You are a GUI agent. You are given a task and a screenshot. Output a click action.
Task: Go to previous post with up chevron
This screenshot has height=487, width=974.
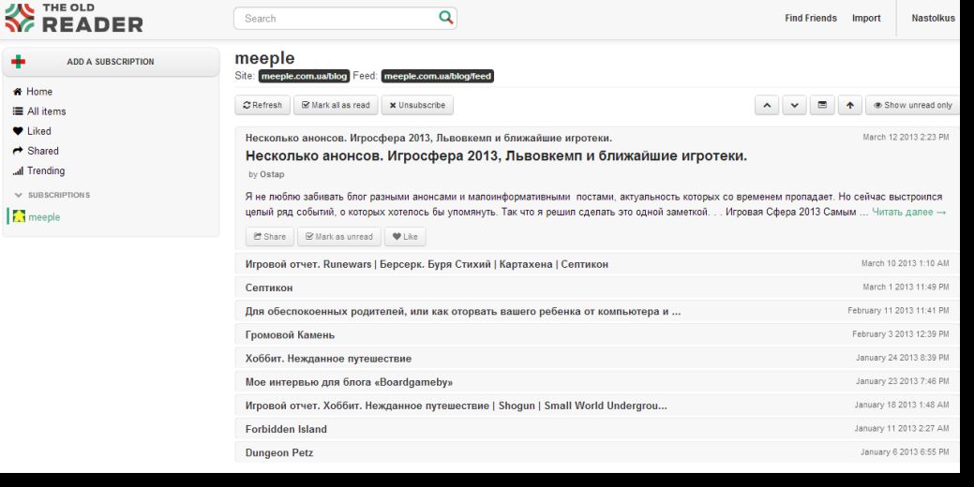coord(767,106)
